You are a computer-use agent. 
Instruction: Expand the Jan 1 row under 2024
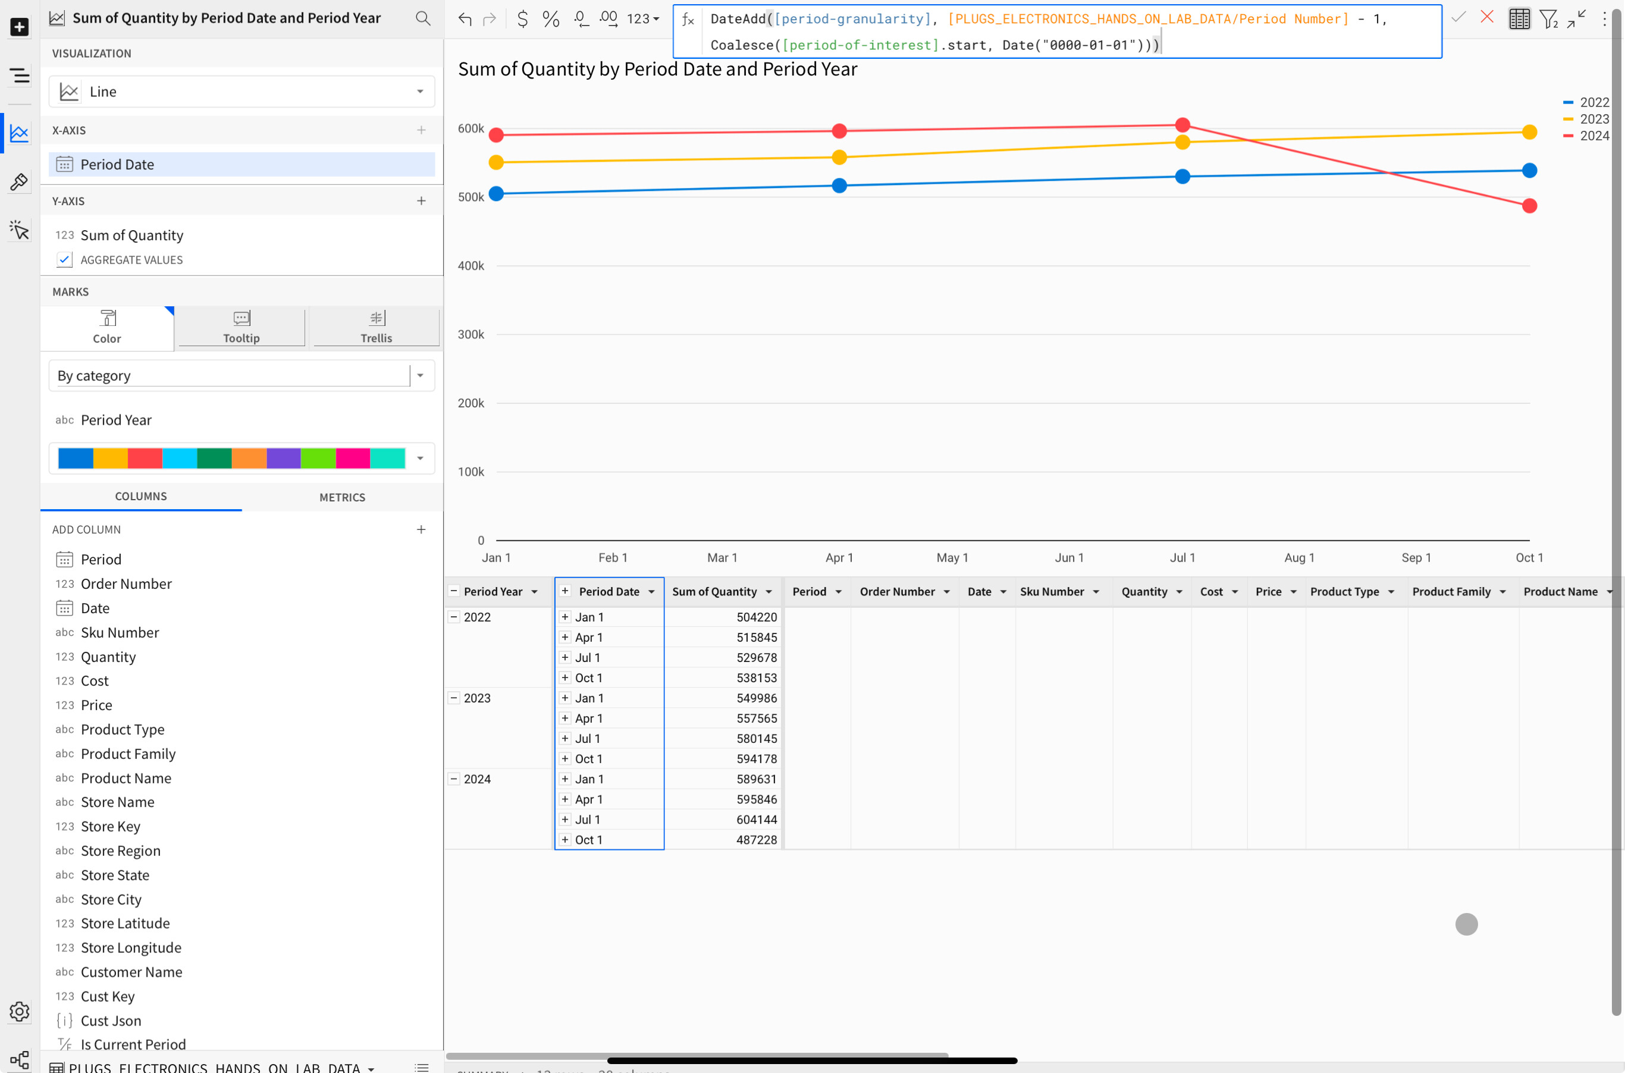coord(565,779)
